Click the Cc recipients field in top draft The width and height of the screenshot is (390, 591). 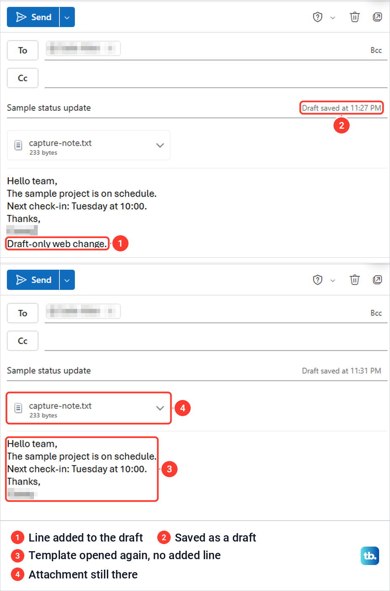pos(216,78)
